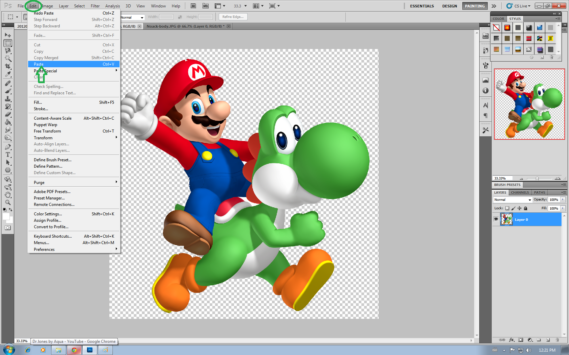569x355 pixels.
Task: Open the Opacity slider arrow
Action: point(563,199)
